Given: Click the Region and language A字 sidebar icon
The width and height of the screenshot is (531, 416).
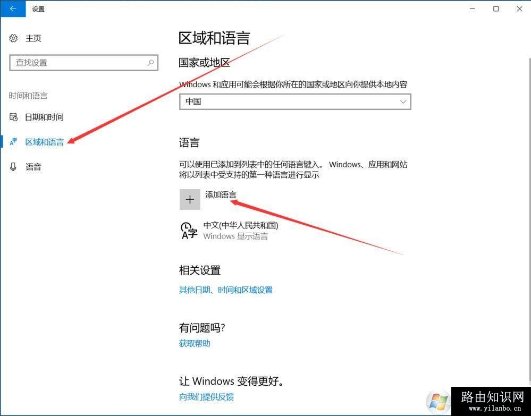Looking at the screenshot, I should pos(13,142).
